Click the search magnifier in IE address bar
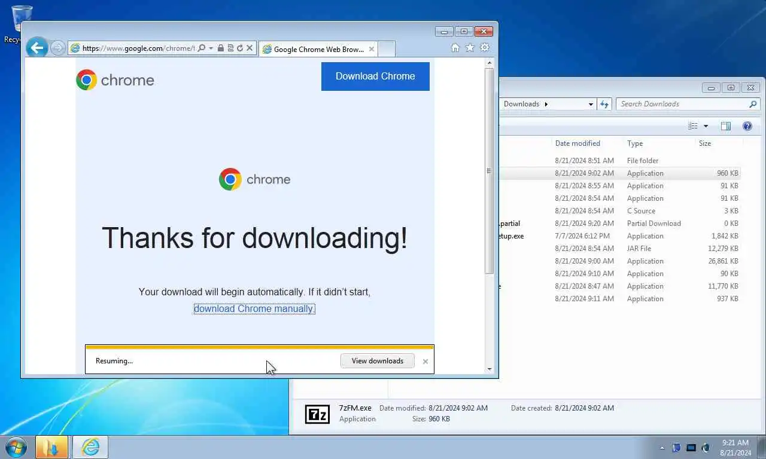This screenshot has width=766, height=459. pyautogui.click(x=202, y=48)
